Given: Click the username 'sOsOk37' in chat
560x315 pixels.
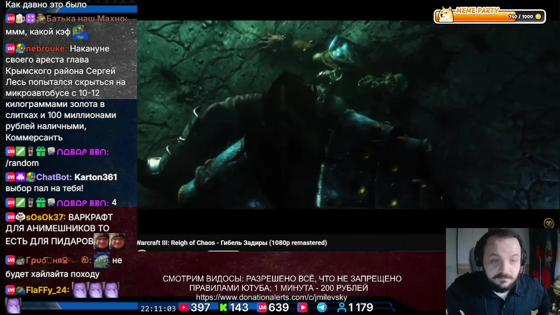Looking at the screenshot, I should pos(45,217).
